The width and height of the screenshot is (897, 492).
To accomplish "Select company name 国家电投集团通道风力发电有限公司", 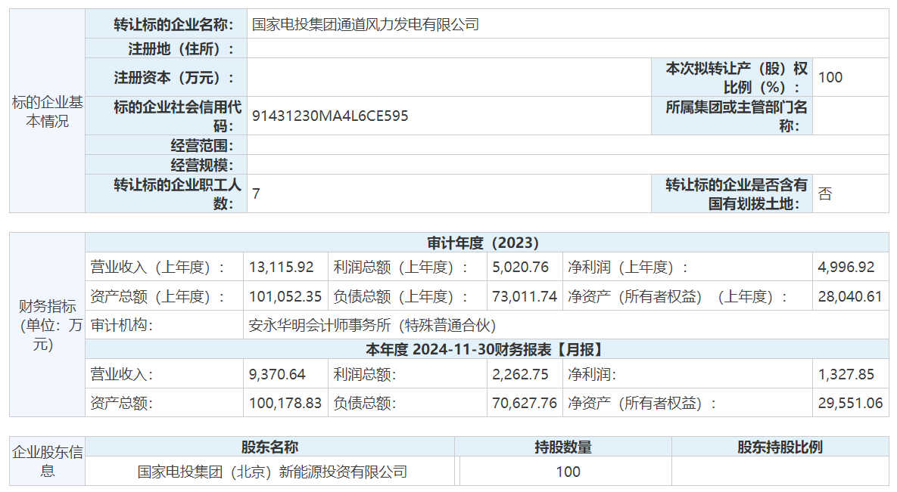I will (366, 25).
